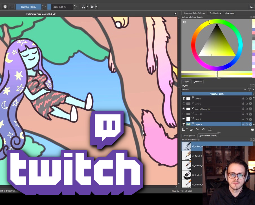Toggle lock on Layer 7
The height and width of the screenshot is (205, 255).
pyautogui.click(x=243, y=124)
